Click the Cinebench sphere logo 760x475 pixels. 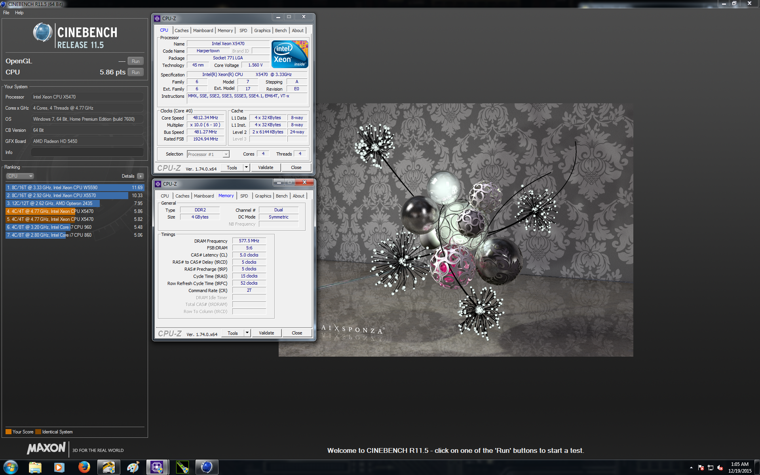coord(43,32)
